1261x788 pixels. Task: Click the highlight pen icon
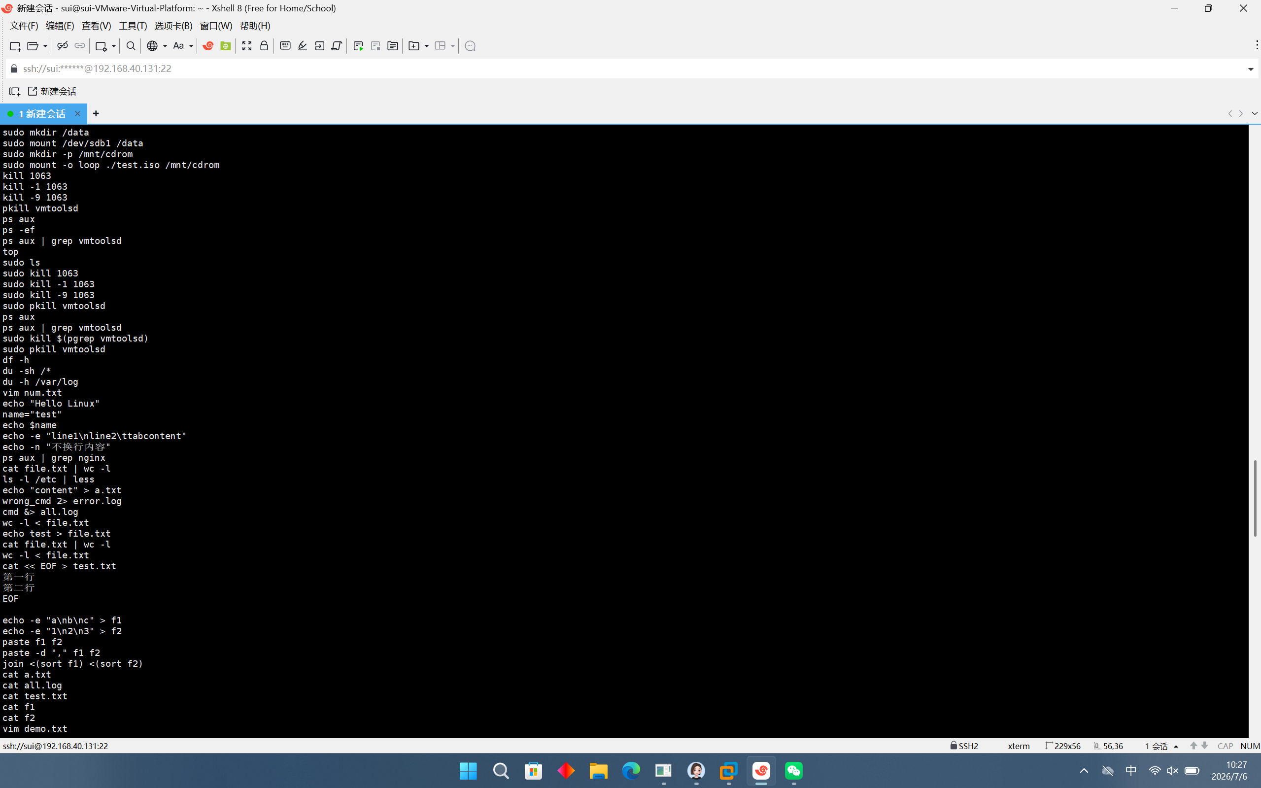(302, 46)
